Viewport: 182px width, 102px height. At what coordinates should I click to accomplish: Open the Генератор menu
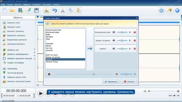pos(36,5)
